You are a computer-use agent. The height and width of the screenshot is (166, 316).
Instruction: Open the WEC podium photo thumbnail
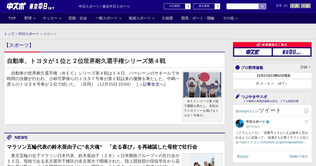coord(202,85)
